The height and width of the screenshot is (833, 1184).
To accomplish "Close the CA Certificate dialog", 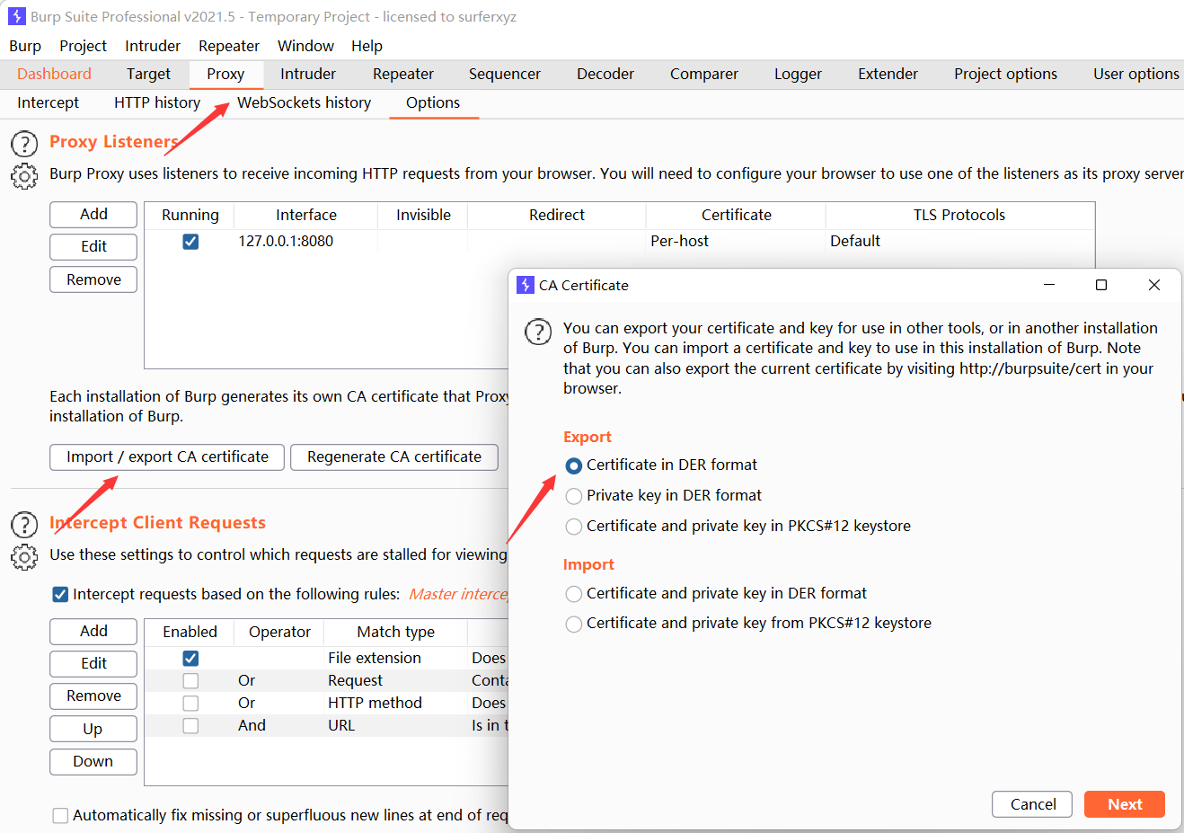I will point(1154,285).
